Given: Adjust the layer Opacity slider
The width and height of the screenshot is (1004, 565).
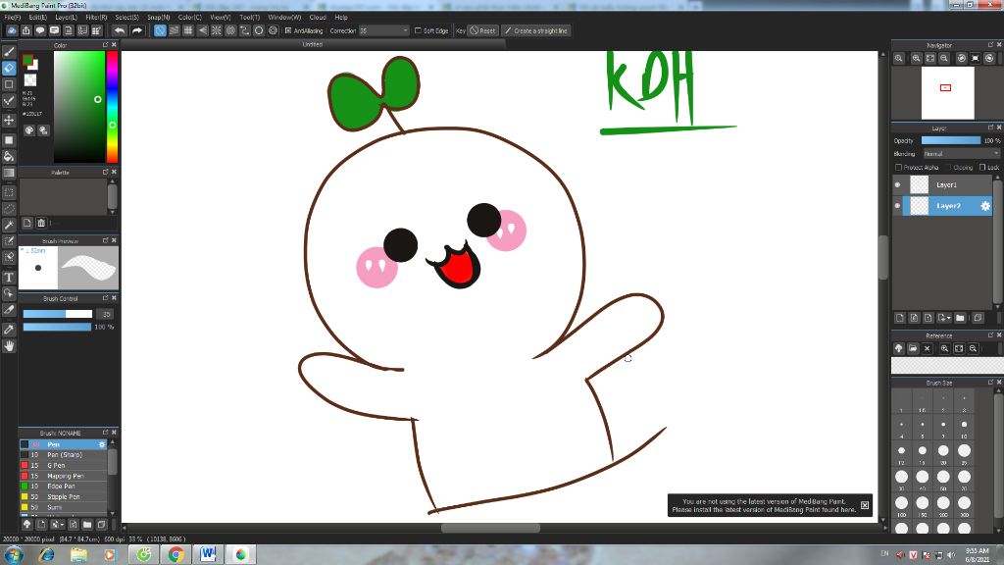Looking at the screenshot, I should click(x=950, y=140).
